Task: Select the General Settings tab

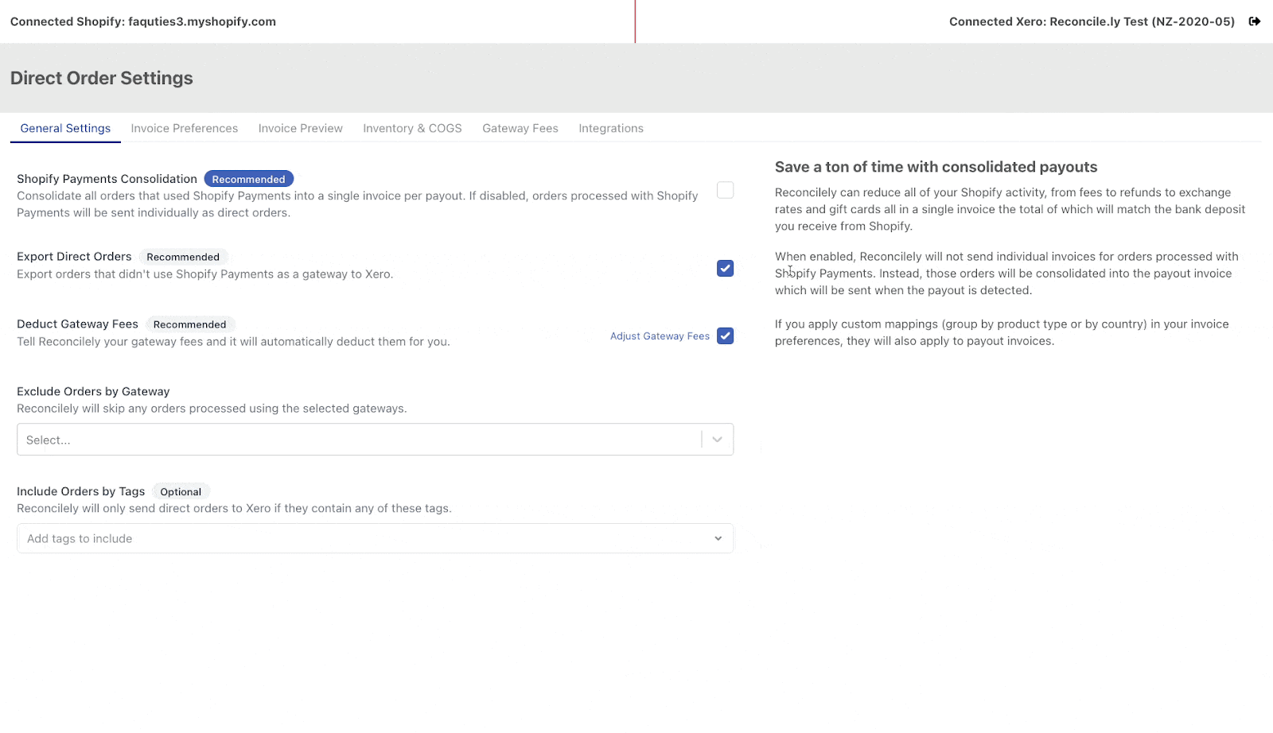Action: click(x=64, y=128)
